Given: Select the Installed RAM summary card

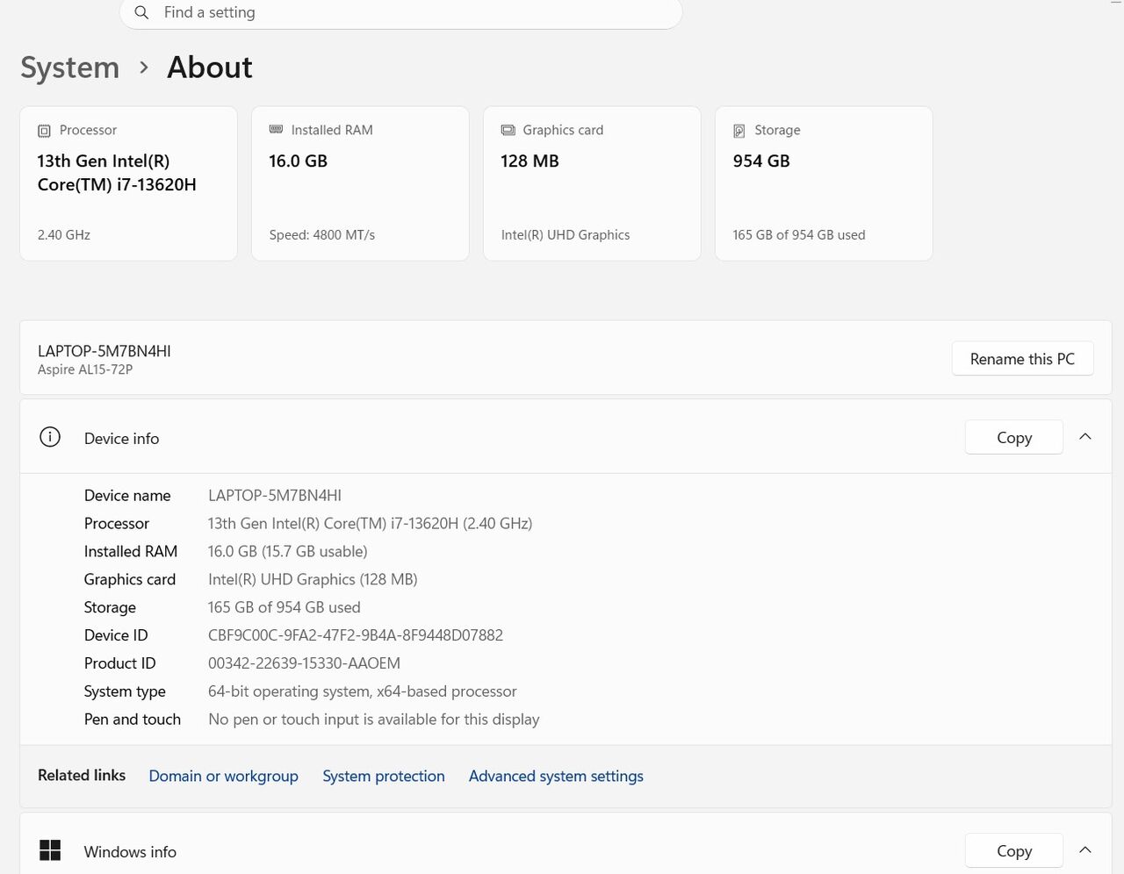Looking at the screenshot, I should (360, 183).
